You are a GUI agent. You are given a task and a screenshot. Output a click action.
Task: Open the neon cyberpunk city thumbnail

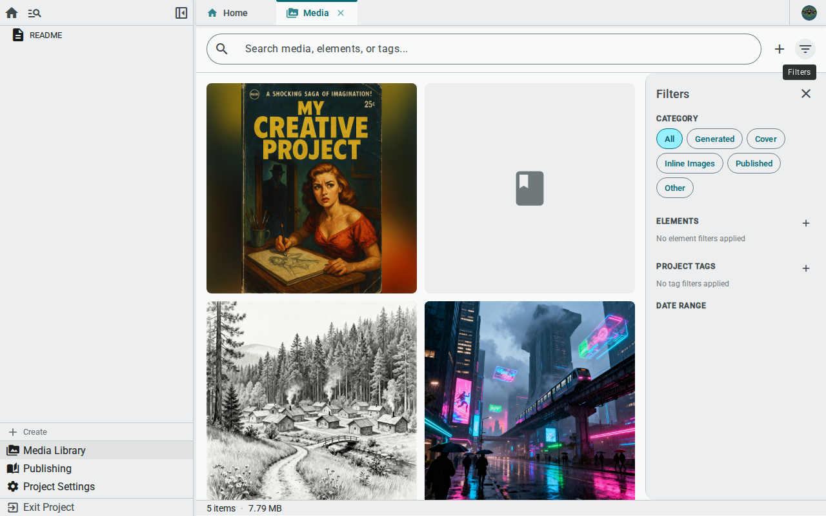pos(530,401)
